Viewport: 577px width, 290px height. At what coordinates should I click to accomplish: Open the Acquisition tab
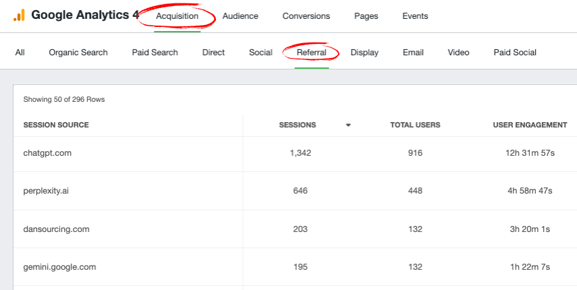click(x=177, y=16)
